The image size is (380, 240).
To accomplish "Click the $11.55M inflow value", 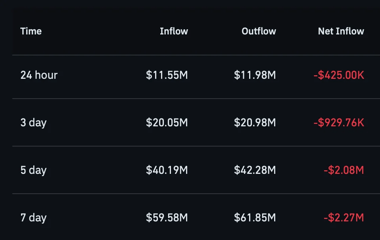I will pyautogui.click(x=167, y=75).
